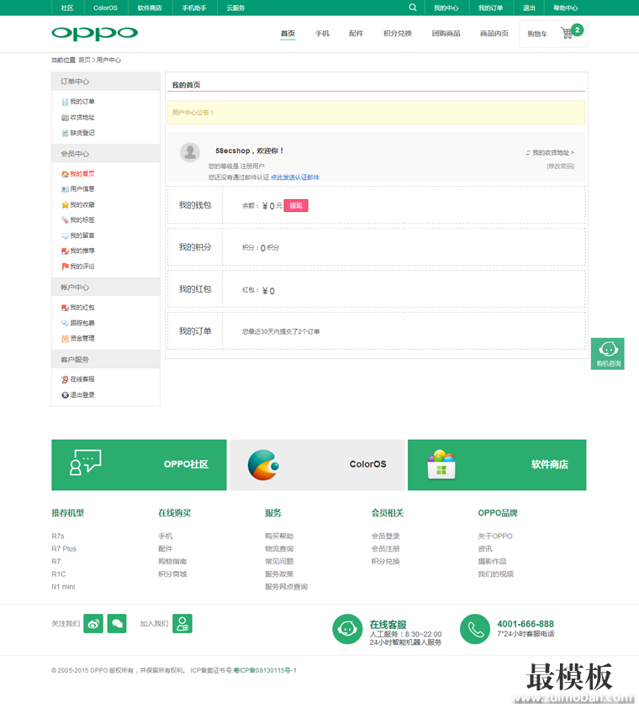Open the OPPO社区 banner
This screenshot has width=639, height=708.
[x=139, y=465]
